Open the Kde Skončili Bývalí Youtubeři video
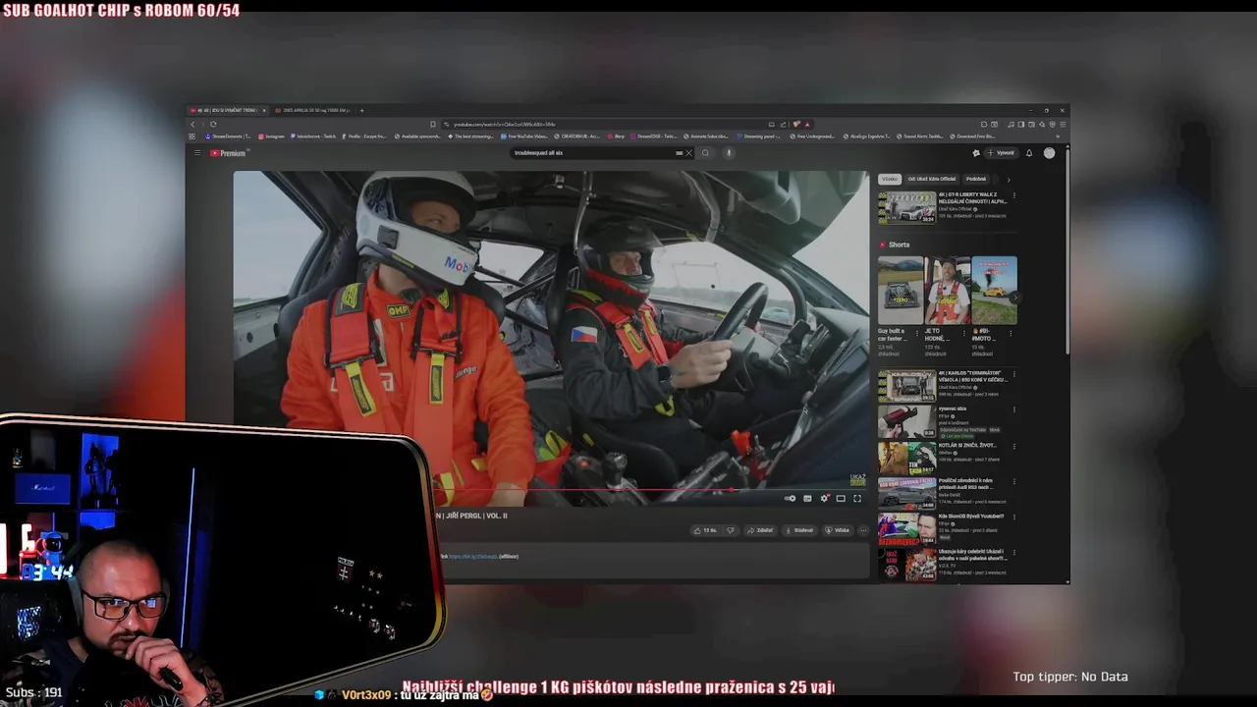The height and width of the screenshot is (707, 1257). point(906,529)
